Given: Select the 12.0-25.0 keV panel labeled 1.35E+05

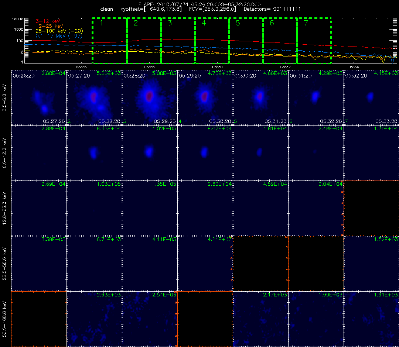Looking at the screenshot, I should (x=150, y=209).
